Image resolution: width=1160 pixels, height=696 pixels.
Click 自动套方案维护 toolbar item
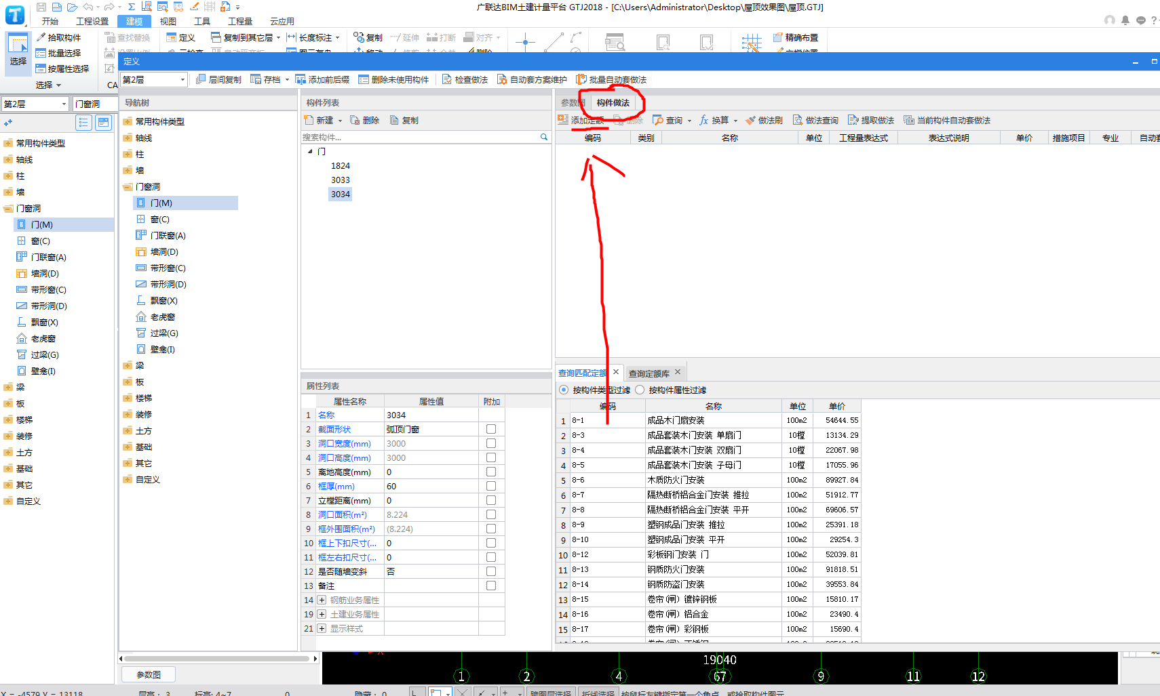click(532, 79)
